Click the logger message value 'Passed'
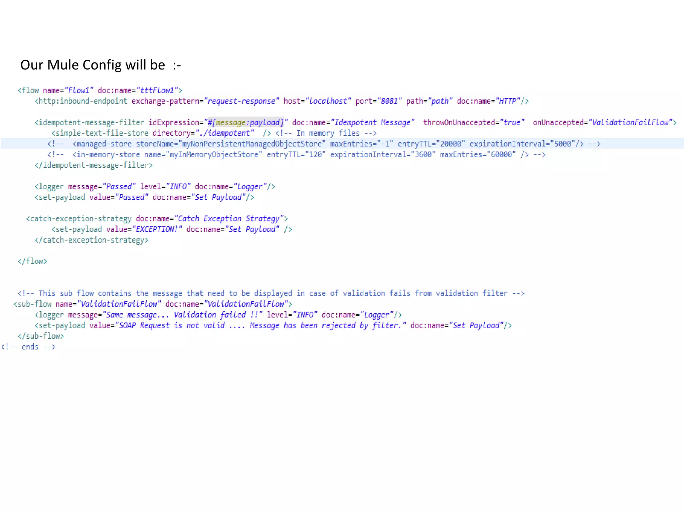This screenshot has height=513, width=684. 119,186
